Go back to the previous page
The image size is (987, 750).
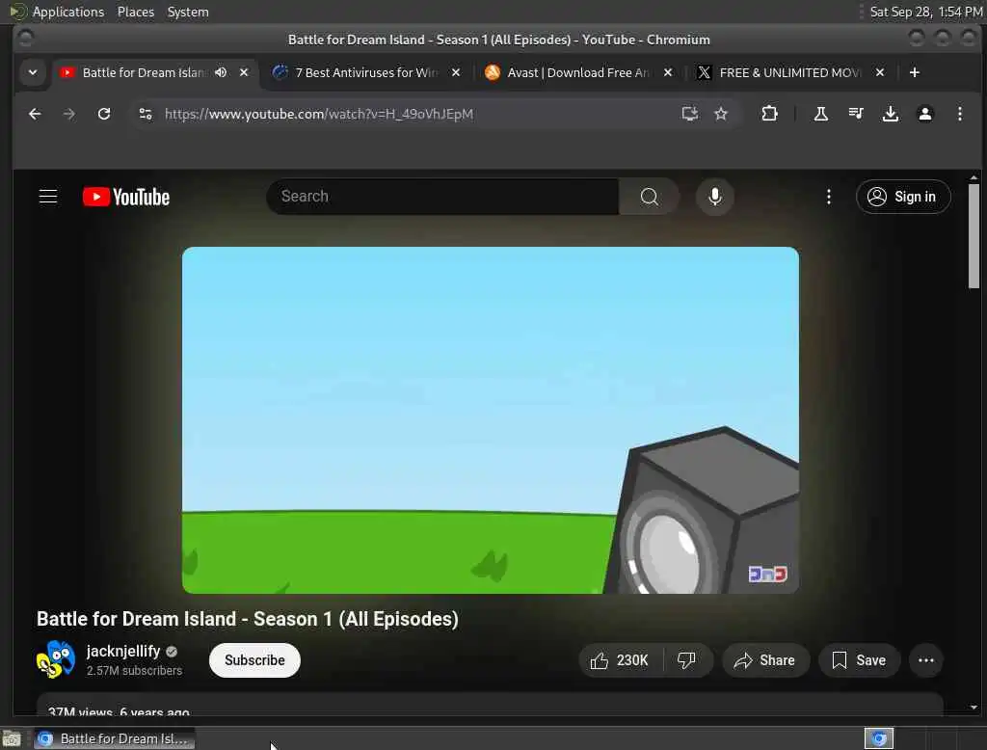pyautogui.click(x=35, y=114)
